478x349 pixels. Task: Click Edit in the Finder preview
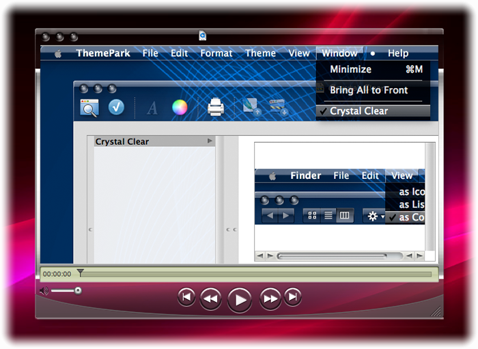pyautogui.click(x=370, y=176)
